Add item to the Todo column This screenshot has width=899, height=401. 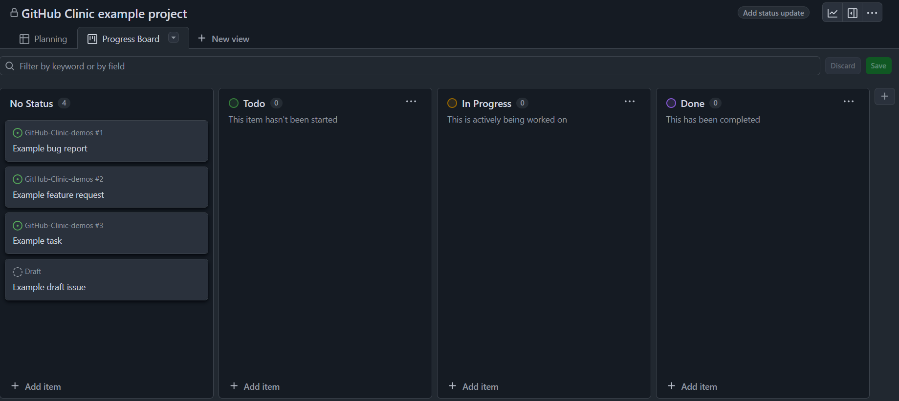tap(255, 386)
